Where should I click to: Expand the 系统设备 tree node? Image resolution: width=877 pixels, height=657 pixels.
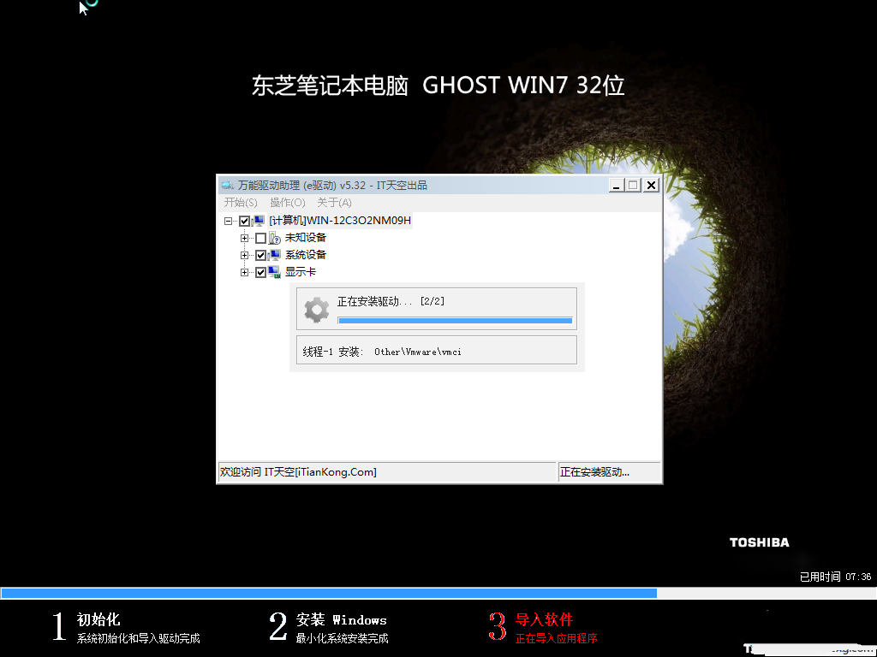(245, 255)
